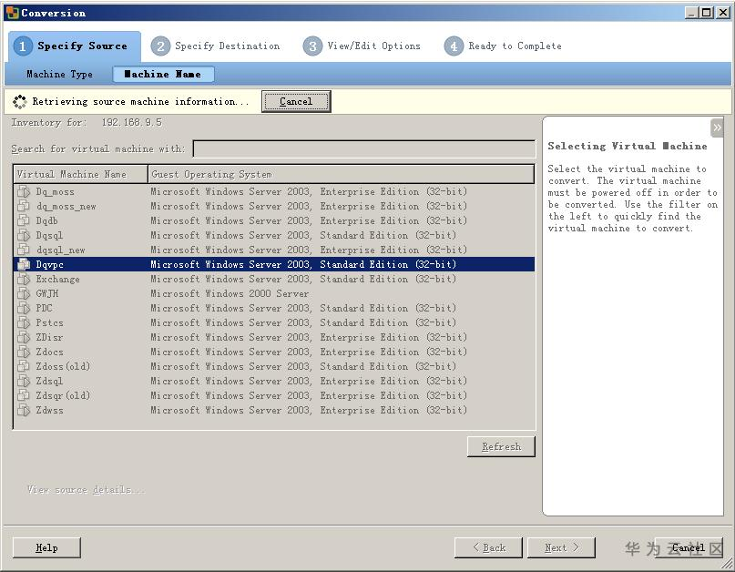735x572 pixels.
Task: Click the Back button
Action: (488, 547)
